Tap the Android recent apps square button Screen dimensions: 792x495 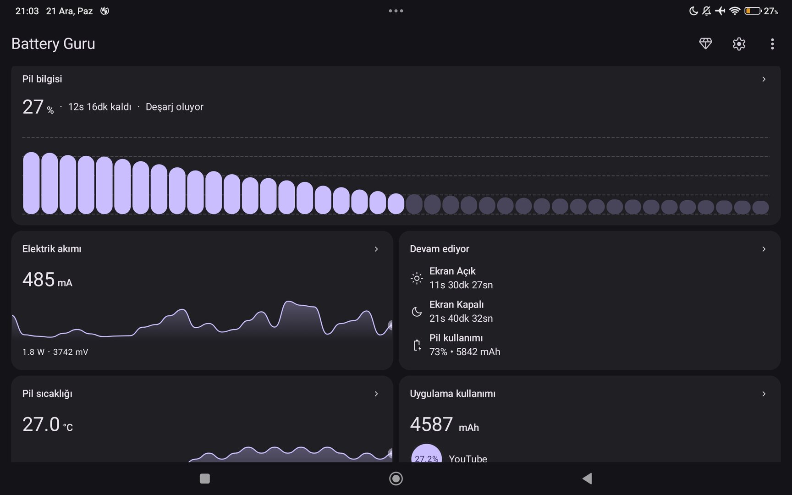205,478
